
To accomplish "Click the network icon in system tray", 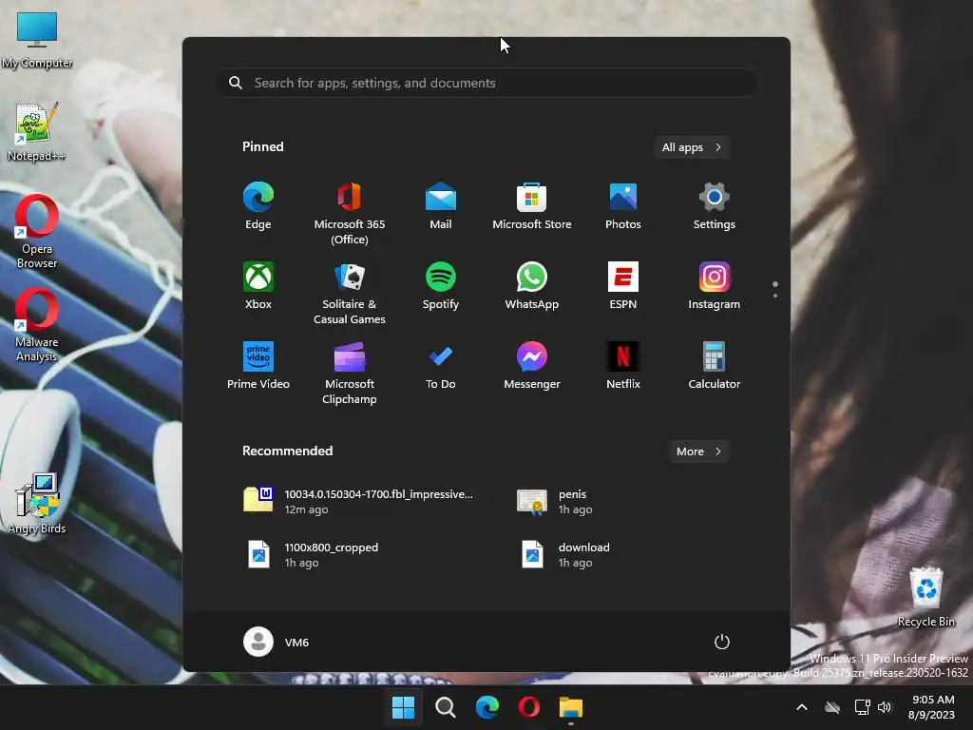I will pyautogui.click(x=862, y=707).
